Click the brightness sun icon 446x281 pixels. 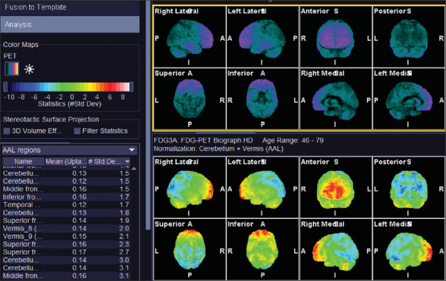click(29, 70)
